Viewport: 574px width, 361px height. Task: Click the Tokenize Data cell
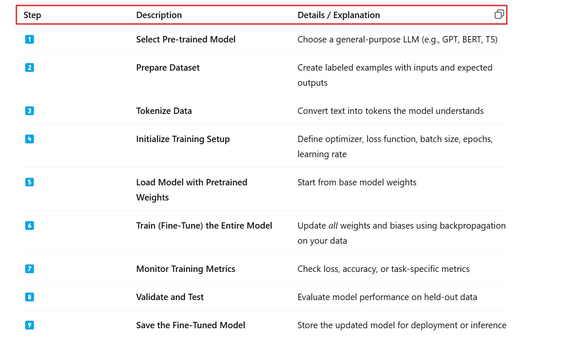(x=164, y=111)
